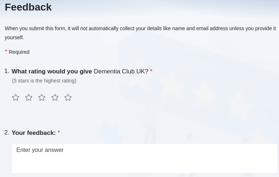Give a one-star rating
This screenshot has height=177, width=279.
tap(16, 97)
